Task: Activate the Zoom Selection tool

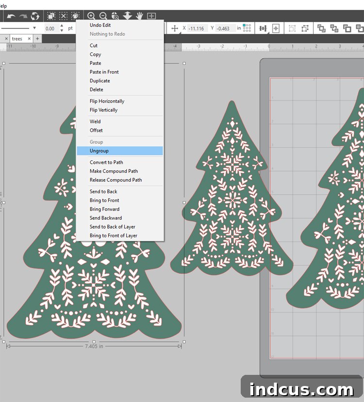Action: click(x=115, y=16)
